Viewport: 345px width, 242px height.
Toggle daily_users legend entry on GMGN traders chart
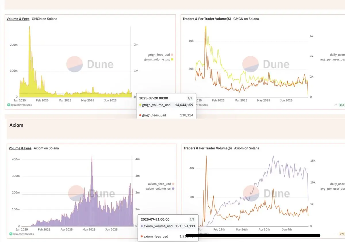[337, 55]
